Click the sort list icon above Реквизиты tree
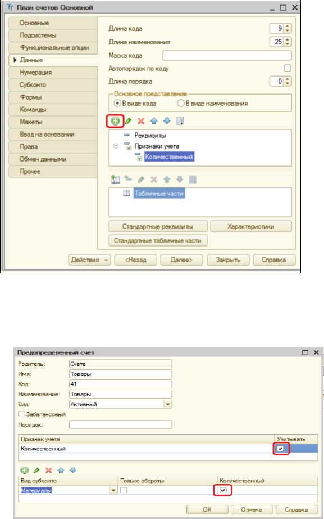Screen dimensions: 324x519 pyautogui.click(x=180, y=121)
